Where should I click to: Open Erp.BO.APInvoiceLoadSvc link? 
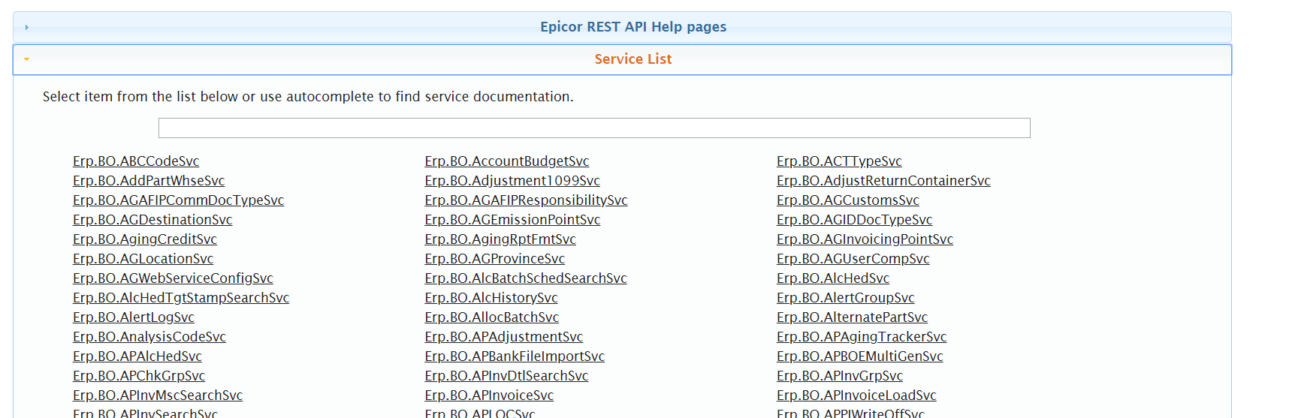856,395
